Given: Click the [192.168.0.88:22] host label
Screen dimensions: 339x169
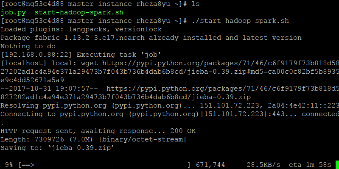Looking at the screenshot, I should [x=36, y=55].
